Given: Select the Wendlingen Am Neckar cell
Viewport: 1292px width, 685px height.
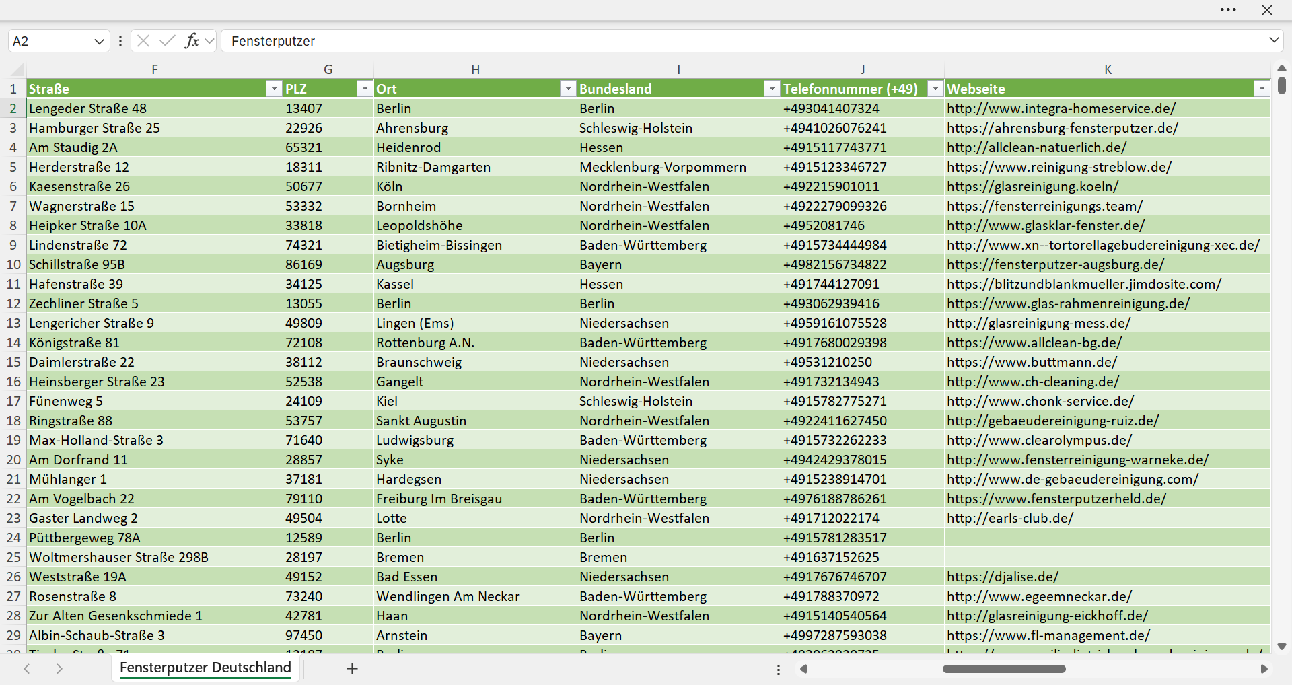Looking at the screenshot, I should tap(475, 596).
